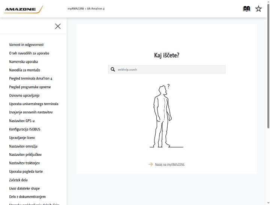Select Konfiguracija ISOBUS
Image resolution: width=270 pixels, height=205 pixels.
coord(25,129)
